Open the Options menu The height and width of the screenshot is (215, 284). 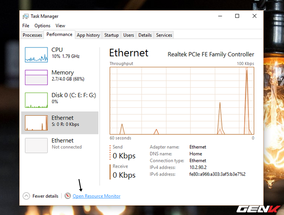[43, 26]
